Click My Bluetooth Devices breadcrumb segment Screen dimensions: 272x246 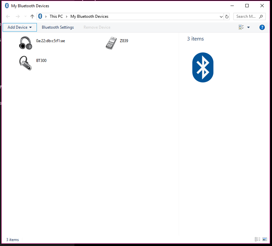pos(89,16)
